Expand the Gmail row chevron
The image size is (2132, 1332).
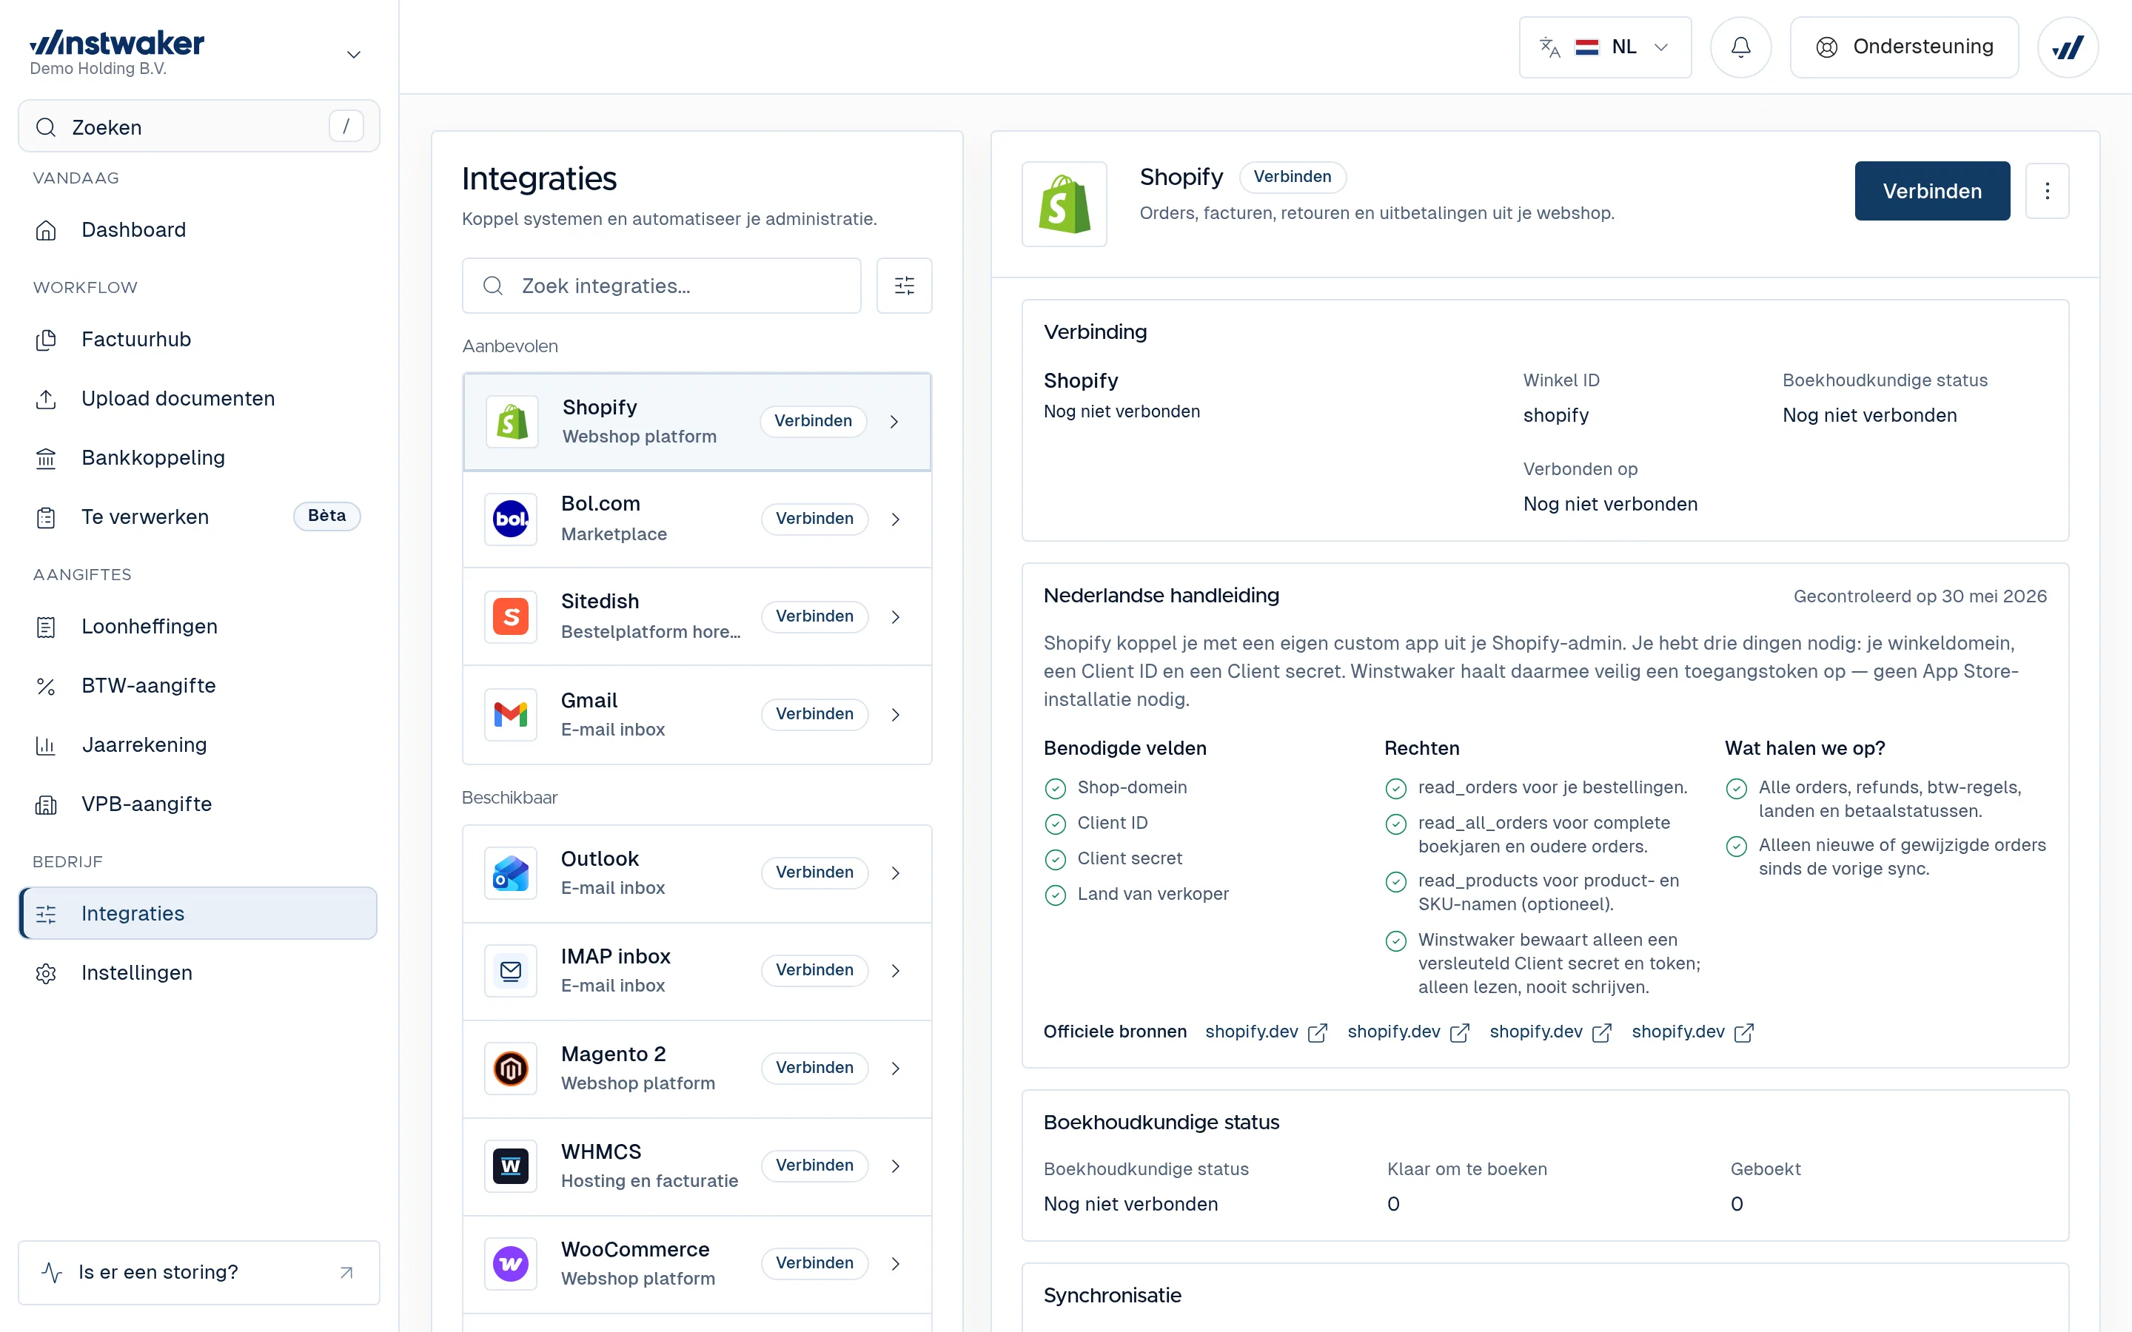point(895,714)
